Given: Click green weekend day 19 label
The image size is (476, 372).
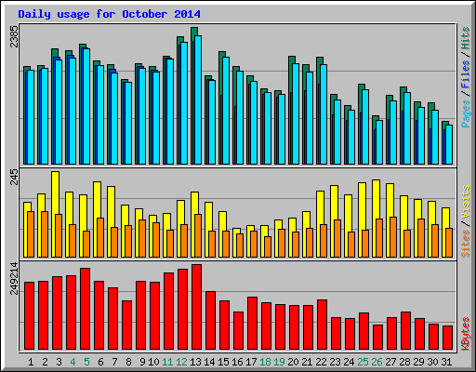Looking at the screenshot, I should coord(279,362).
